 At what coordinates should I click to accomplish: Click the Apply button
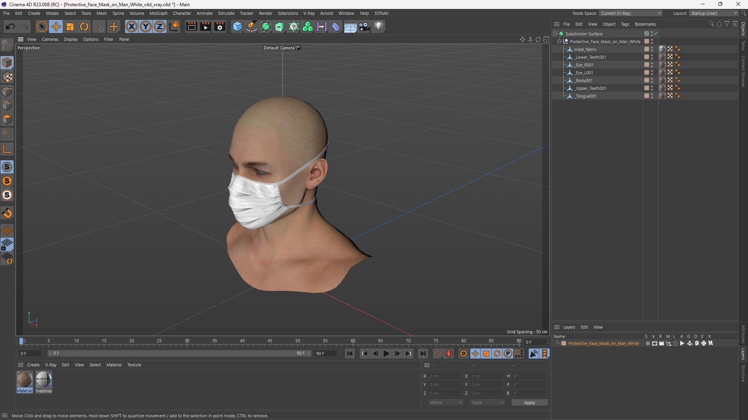click(x=529, y=402)
